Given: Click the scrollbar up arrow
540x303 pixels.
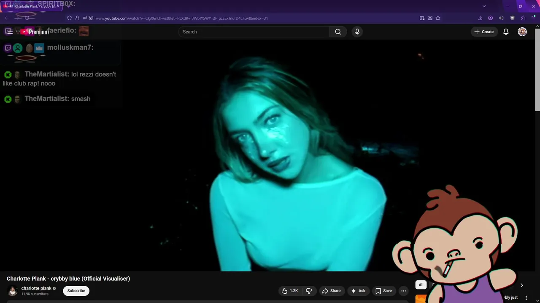Looking at the screenshot, I should coord(537,27).
